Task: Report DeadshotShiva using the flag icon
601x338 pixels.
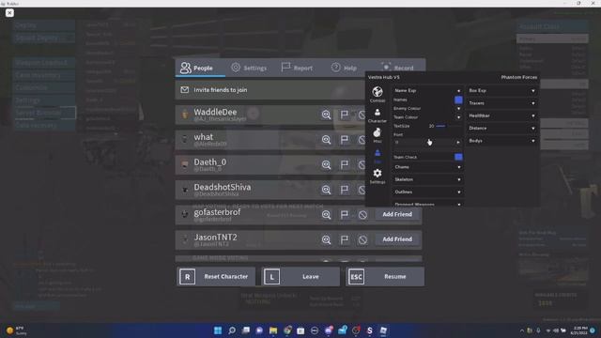Action: pyautogui.click(x=345, y=190)
